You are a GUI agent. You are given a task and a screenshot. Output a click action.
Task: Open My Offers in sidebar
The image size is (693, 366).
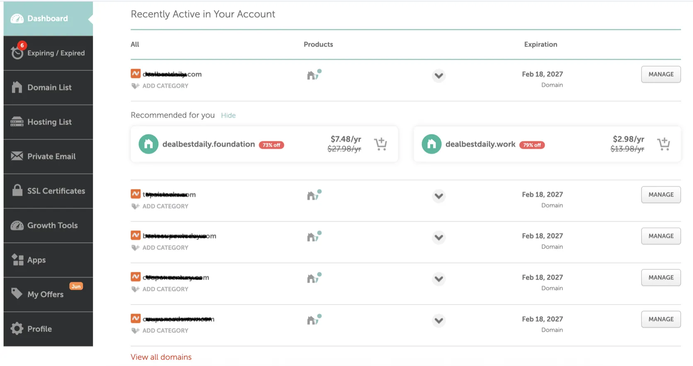click(48, 294)
